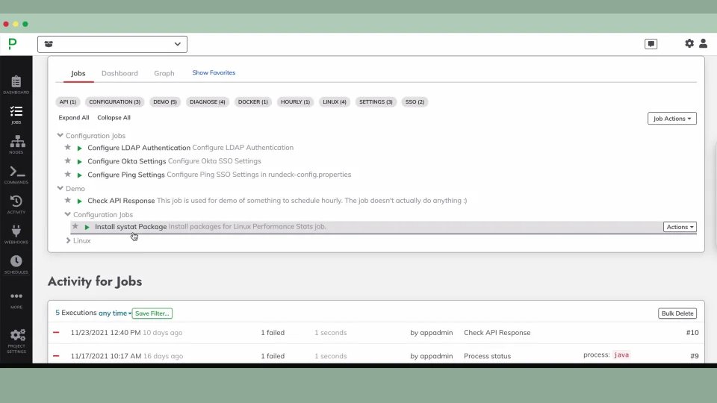
Task: Favorite the Configure LDAP Authentication job
Action: click(68, 147)
